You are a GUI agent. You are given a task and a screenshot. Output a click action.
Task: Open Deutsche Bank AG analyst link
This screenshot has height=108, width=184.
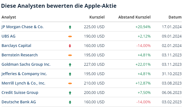point(19,102)
